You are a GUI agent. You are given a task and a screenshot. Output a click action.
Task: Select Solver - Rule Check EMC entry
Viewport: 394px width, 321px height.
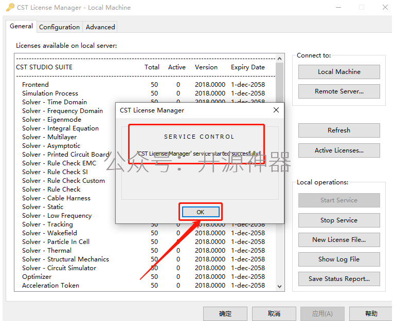click(x=59, y=163)
